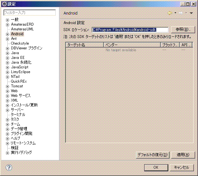Sort by ベンダー column header

coord(132,45)
